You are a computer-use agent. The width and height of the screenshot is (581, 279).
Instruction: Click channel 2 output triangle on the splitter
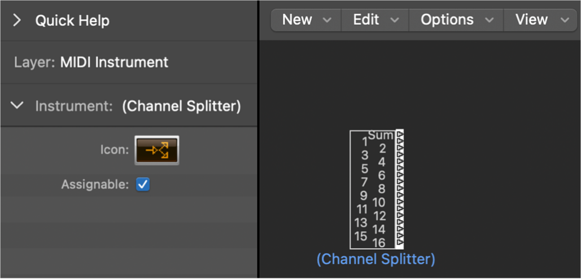[x=400, y=148]
